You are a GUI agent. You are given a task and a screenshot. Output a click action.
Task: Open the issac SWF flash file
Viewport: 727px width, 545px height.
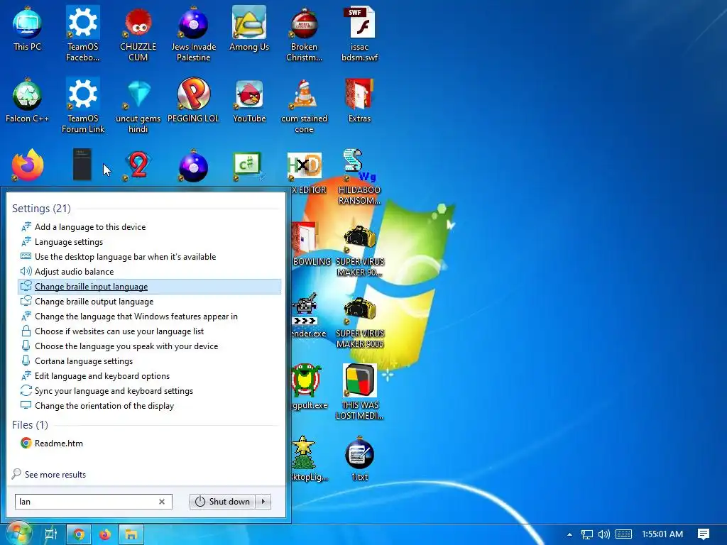359,33
